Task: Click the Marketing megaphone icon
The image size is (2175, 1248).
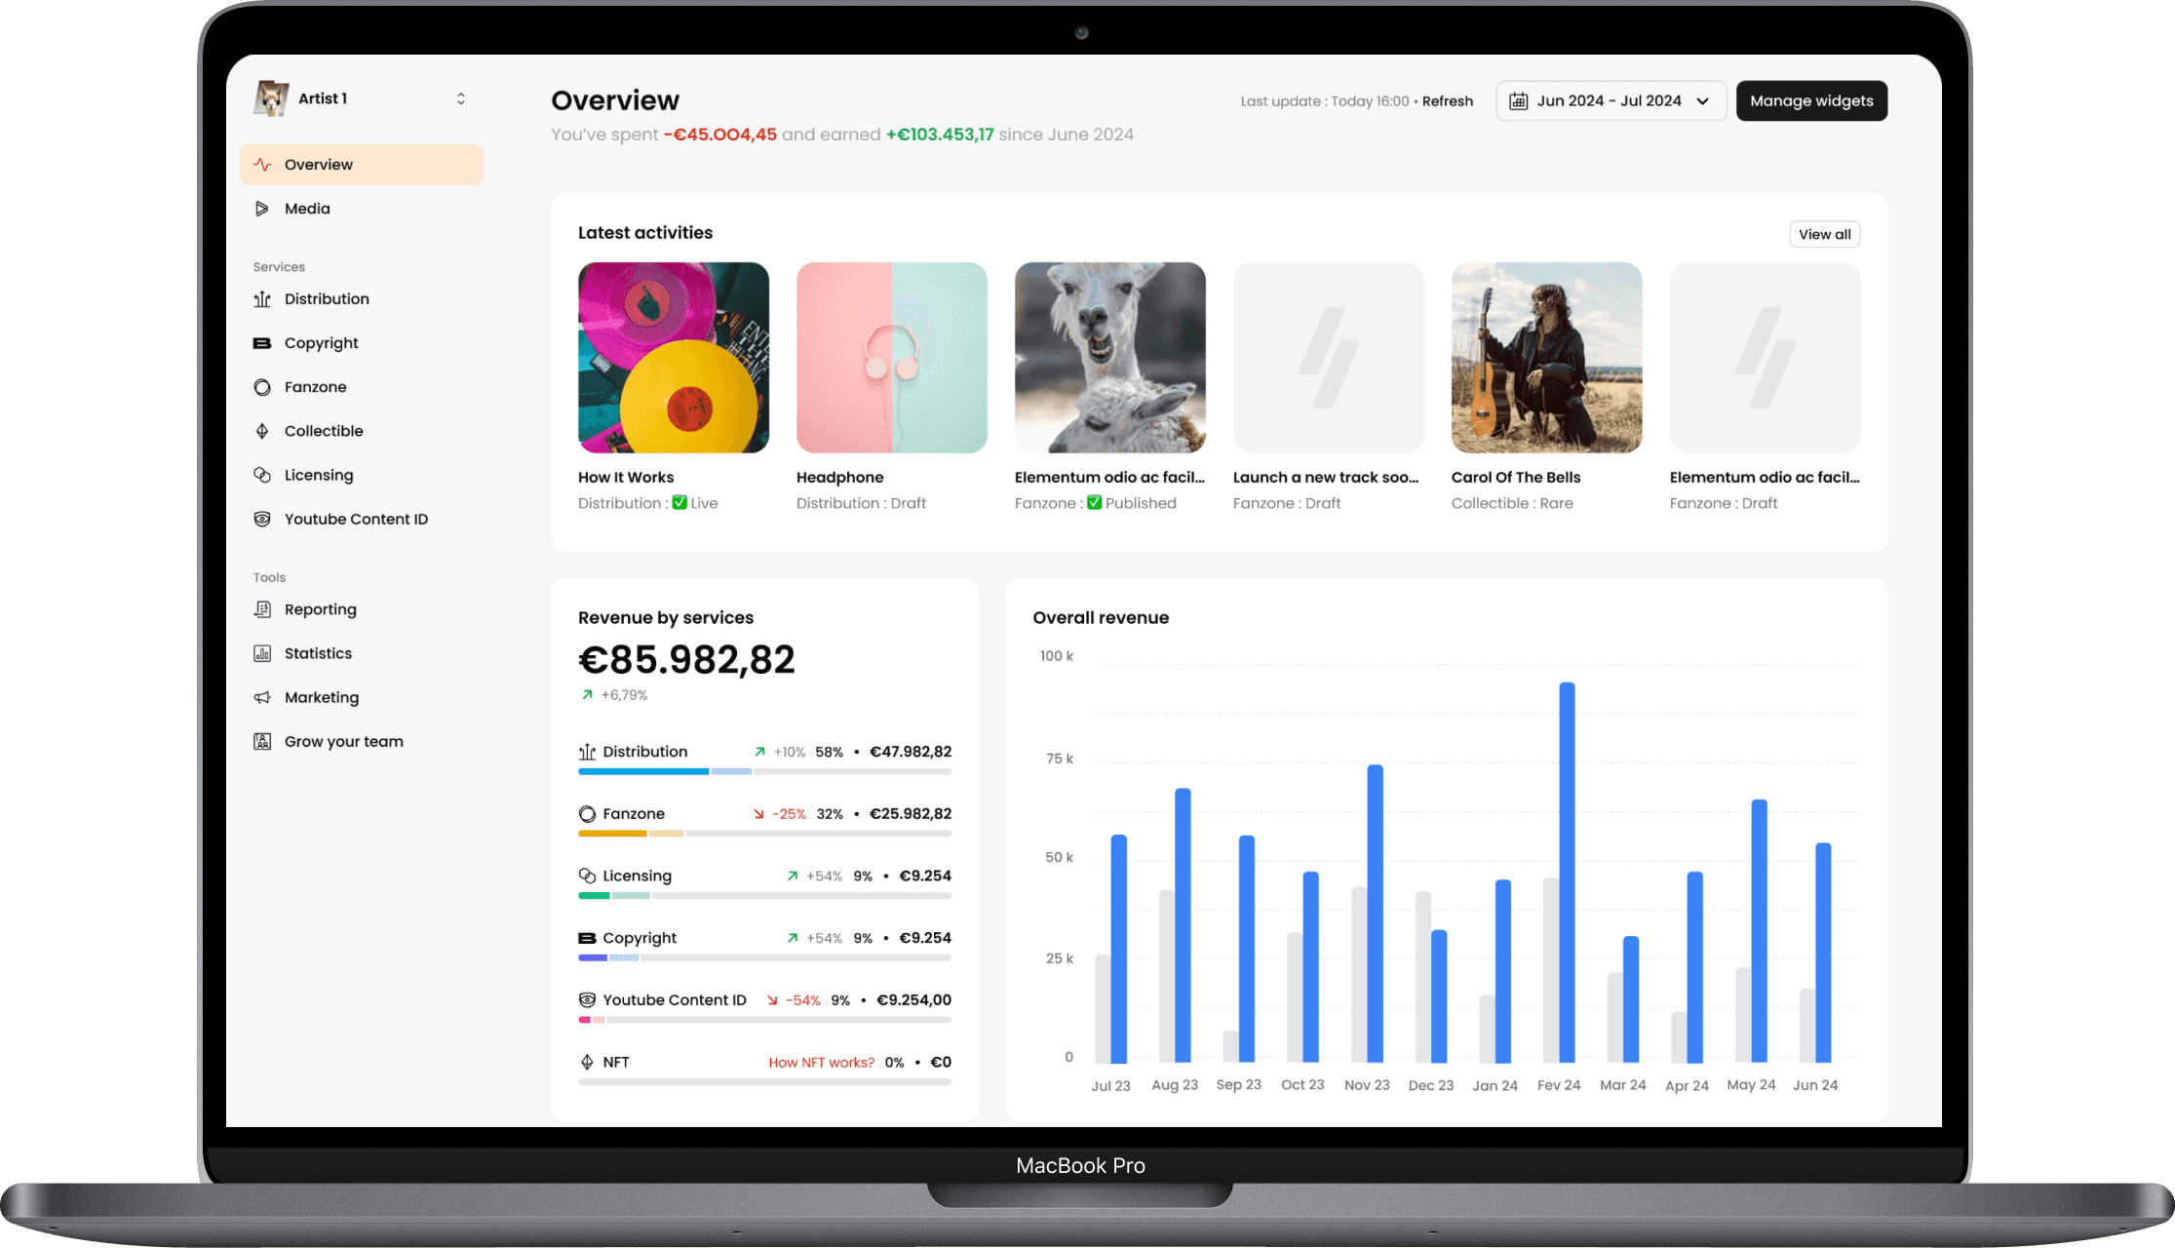Action: 261,697
